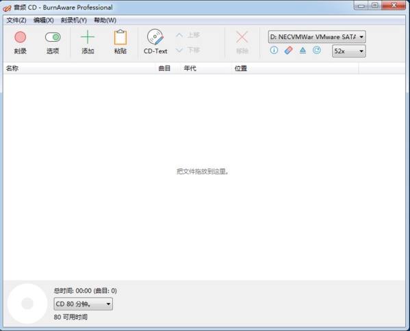410x331 pixels.
Task: Close the BurnAware window
Action: [394, 5]
